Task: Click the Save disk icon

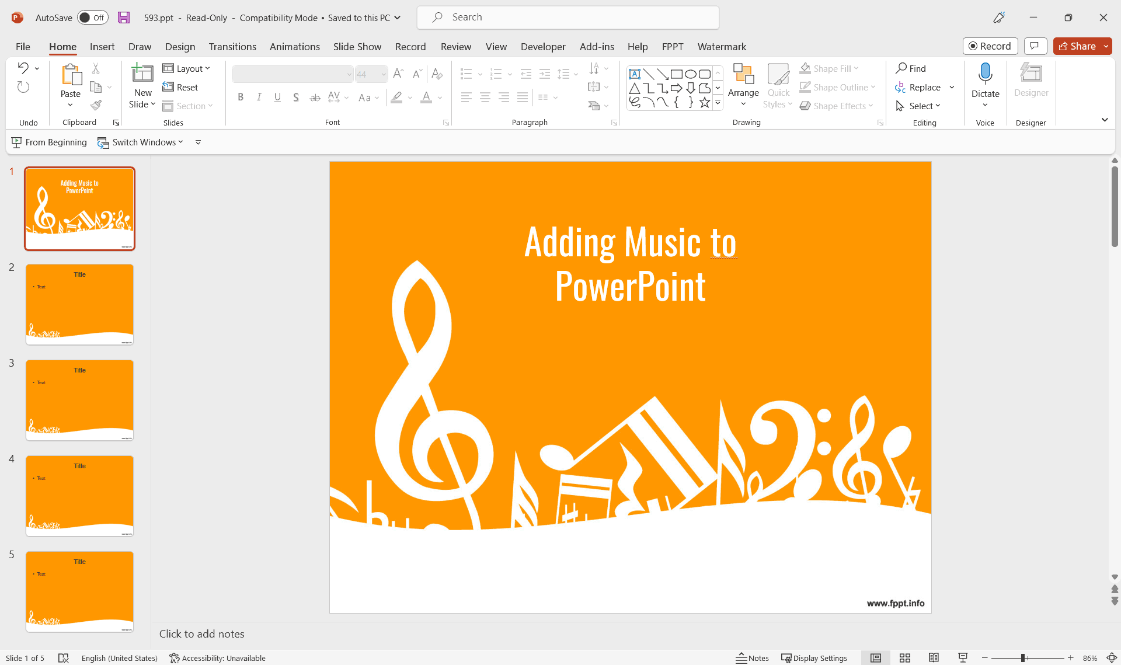Action: (124, 18)
